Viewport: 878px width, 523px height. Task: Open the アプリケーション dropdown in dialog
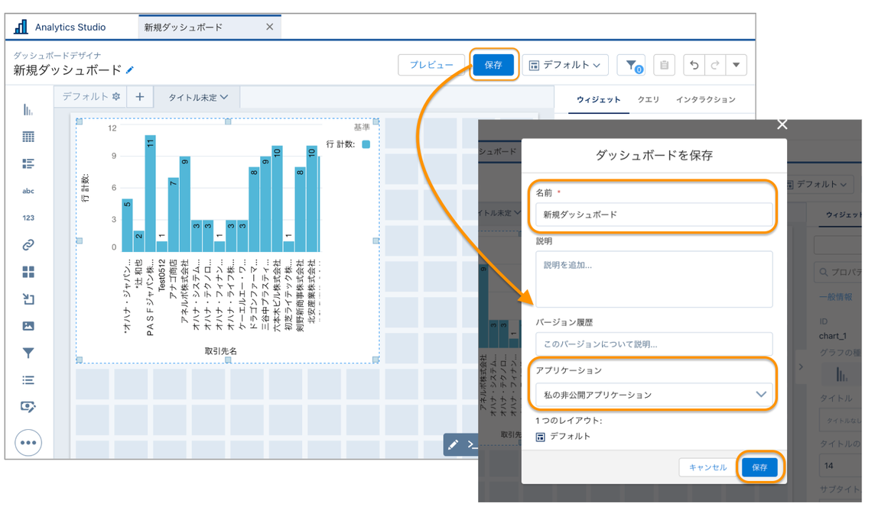click(x=654, y=395)
